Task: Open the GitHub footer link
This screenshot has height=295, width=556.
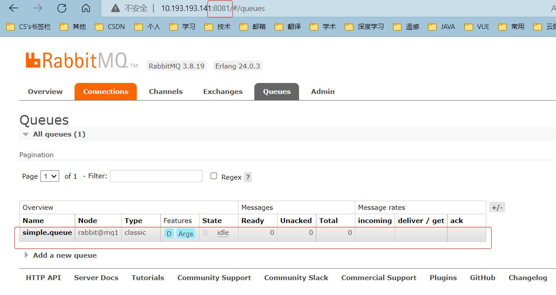Action: (x=483, y=278)
